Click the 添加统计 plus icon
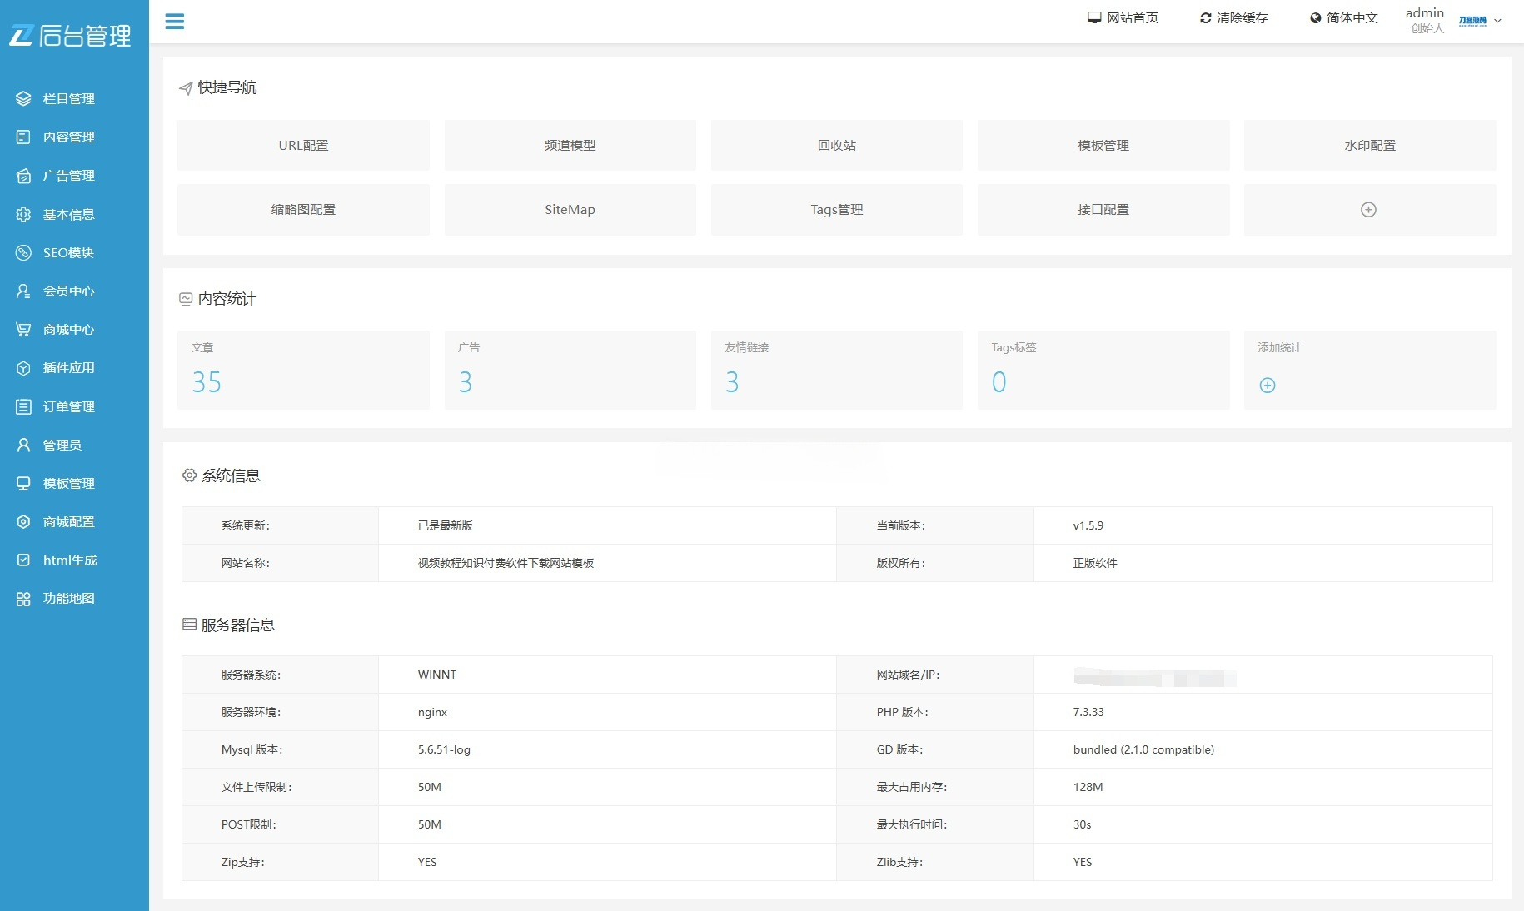Screen dimensions: 1524x911 [x=1267, y=385]
